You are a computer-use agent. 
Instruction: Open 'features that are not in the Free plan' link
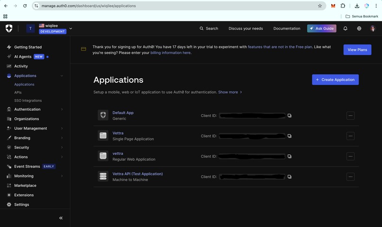280,47
